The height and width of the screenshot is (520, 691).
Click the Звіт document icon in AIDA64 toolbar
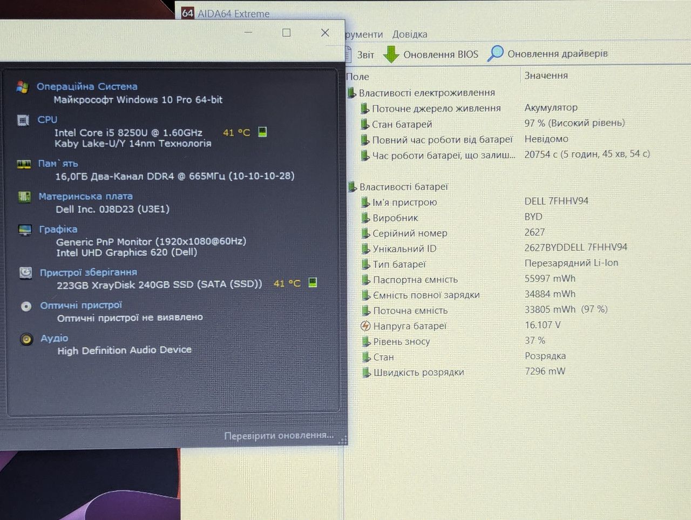[x=348, y=54]
